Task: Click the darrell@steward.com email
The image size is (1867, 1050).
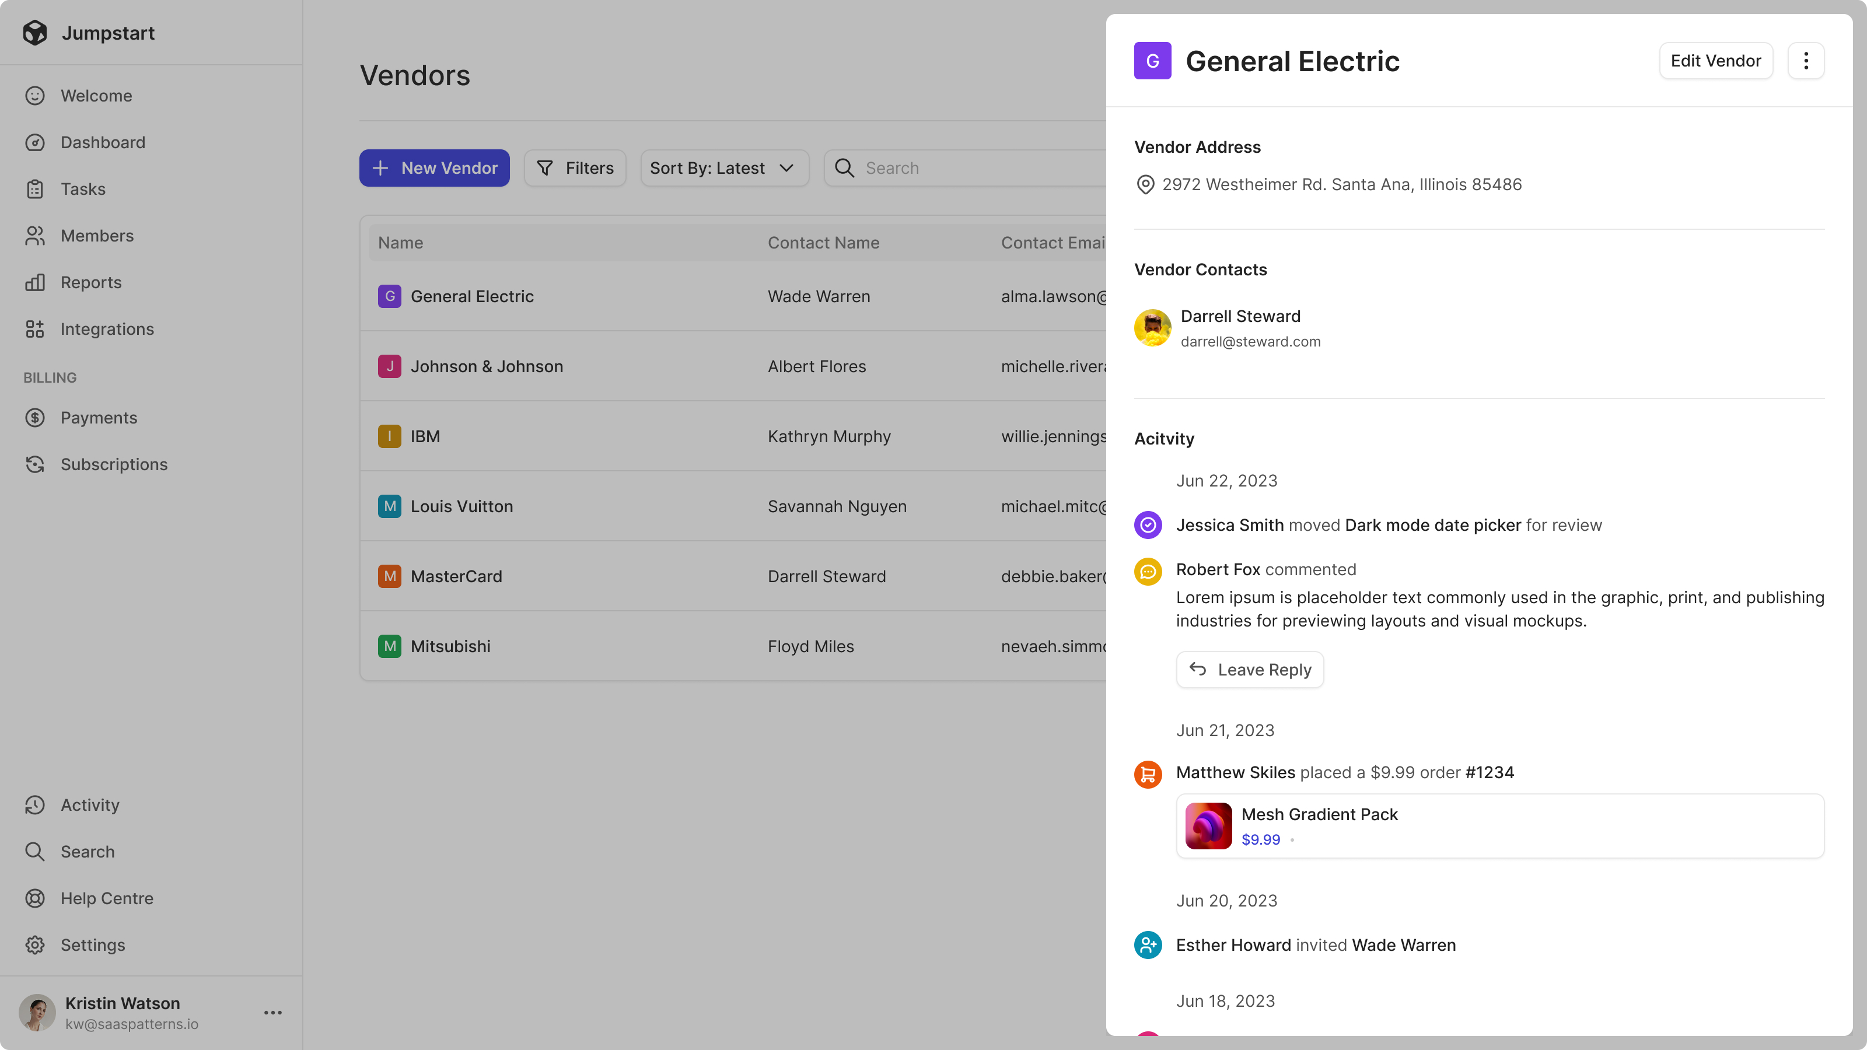Action: click(1250, 341)
